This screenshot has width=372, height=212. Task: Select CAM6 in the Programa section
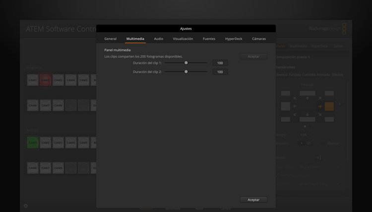(x=33, y=106)
